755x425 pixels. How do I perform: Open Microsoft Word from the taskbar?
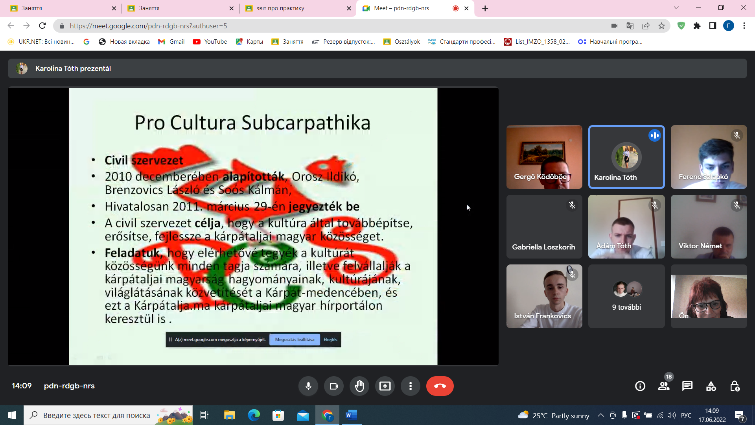(351, 415)
